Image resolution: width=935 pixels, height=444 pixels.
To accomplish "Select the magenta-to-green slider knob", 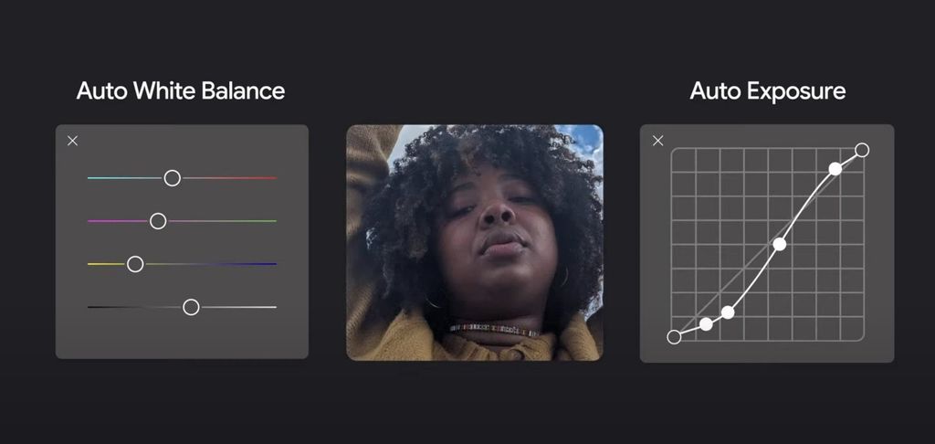I will (x=158, y=221).
